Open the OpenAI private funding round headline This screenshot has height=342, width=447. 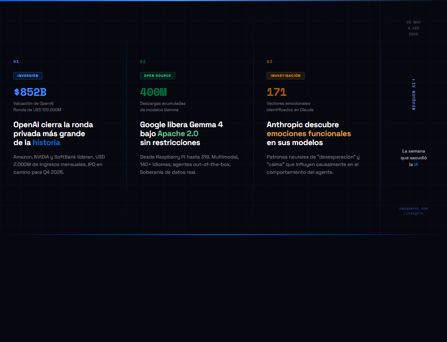tap(53, 134)
